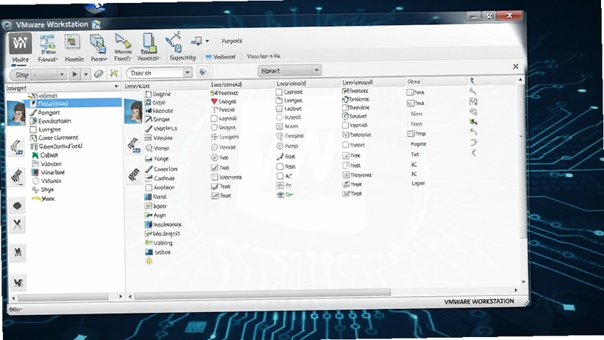Close the panel with the X below title bar
This screenshot has width=604, height=340.
tap(516, 66)
